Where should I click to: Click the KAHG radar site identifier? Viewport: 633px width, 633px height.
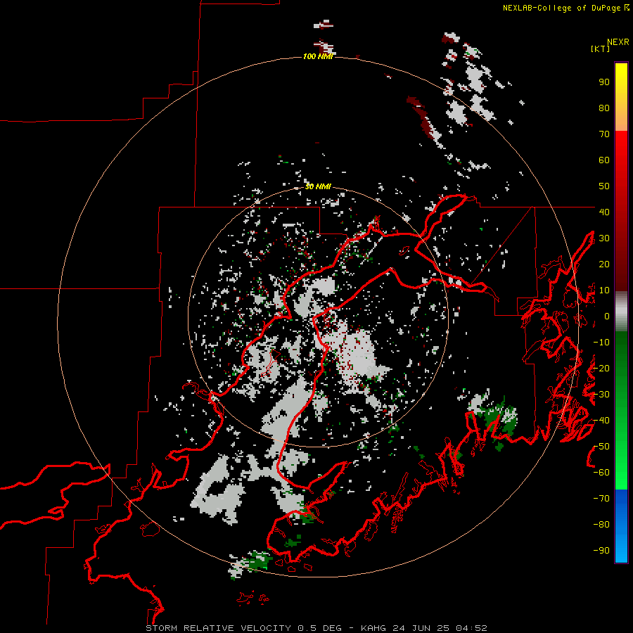coord(373,628)
